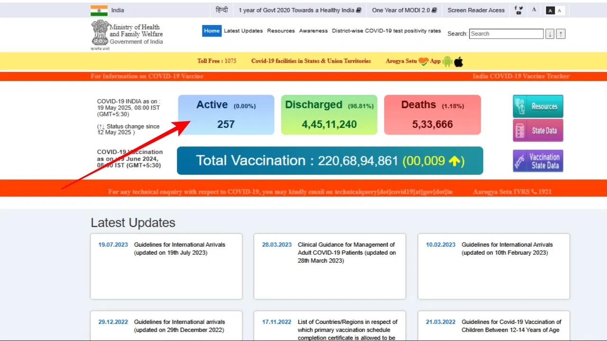Click the India label beside the flag
This screenshot has width=607, height=341.
pos(118,10)
